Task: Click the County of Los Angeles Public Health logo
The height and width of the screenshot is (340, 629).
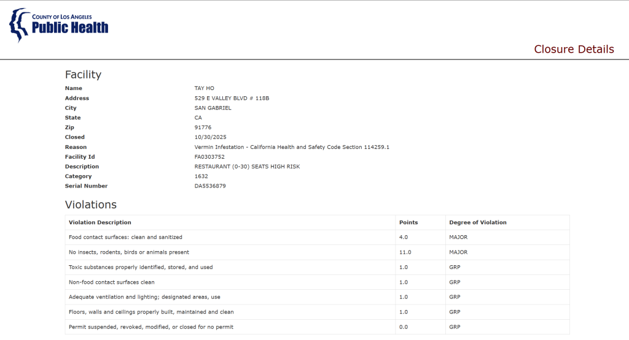Action: [x=58, y=25]
